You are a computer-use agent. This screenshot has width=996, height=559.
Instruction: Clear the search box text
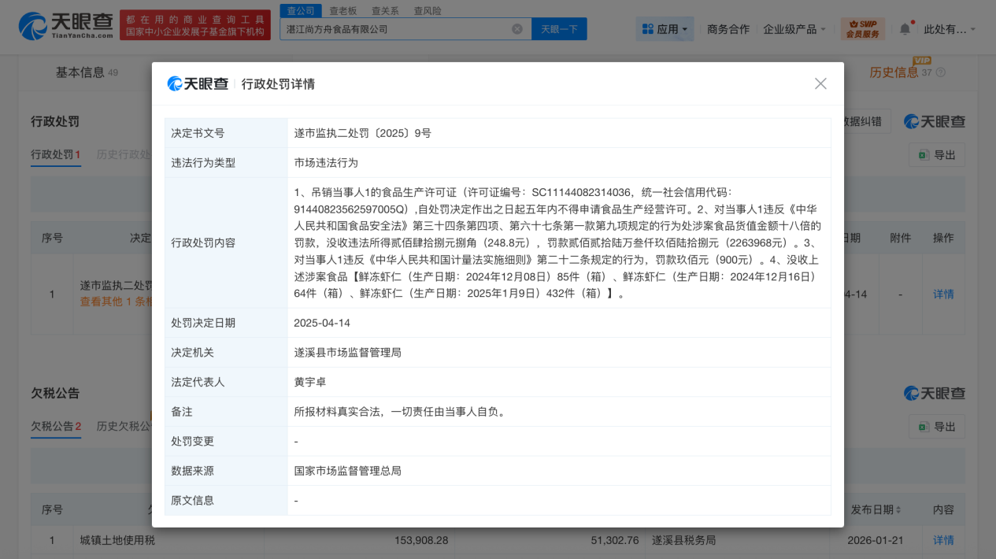point(517,29)
